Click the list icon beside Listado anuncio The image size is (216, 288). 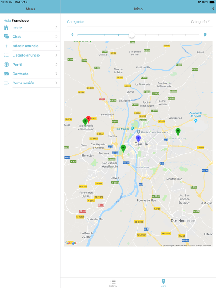click(x=6, y=55)
